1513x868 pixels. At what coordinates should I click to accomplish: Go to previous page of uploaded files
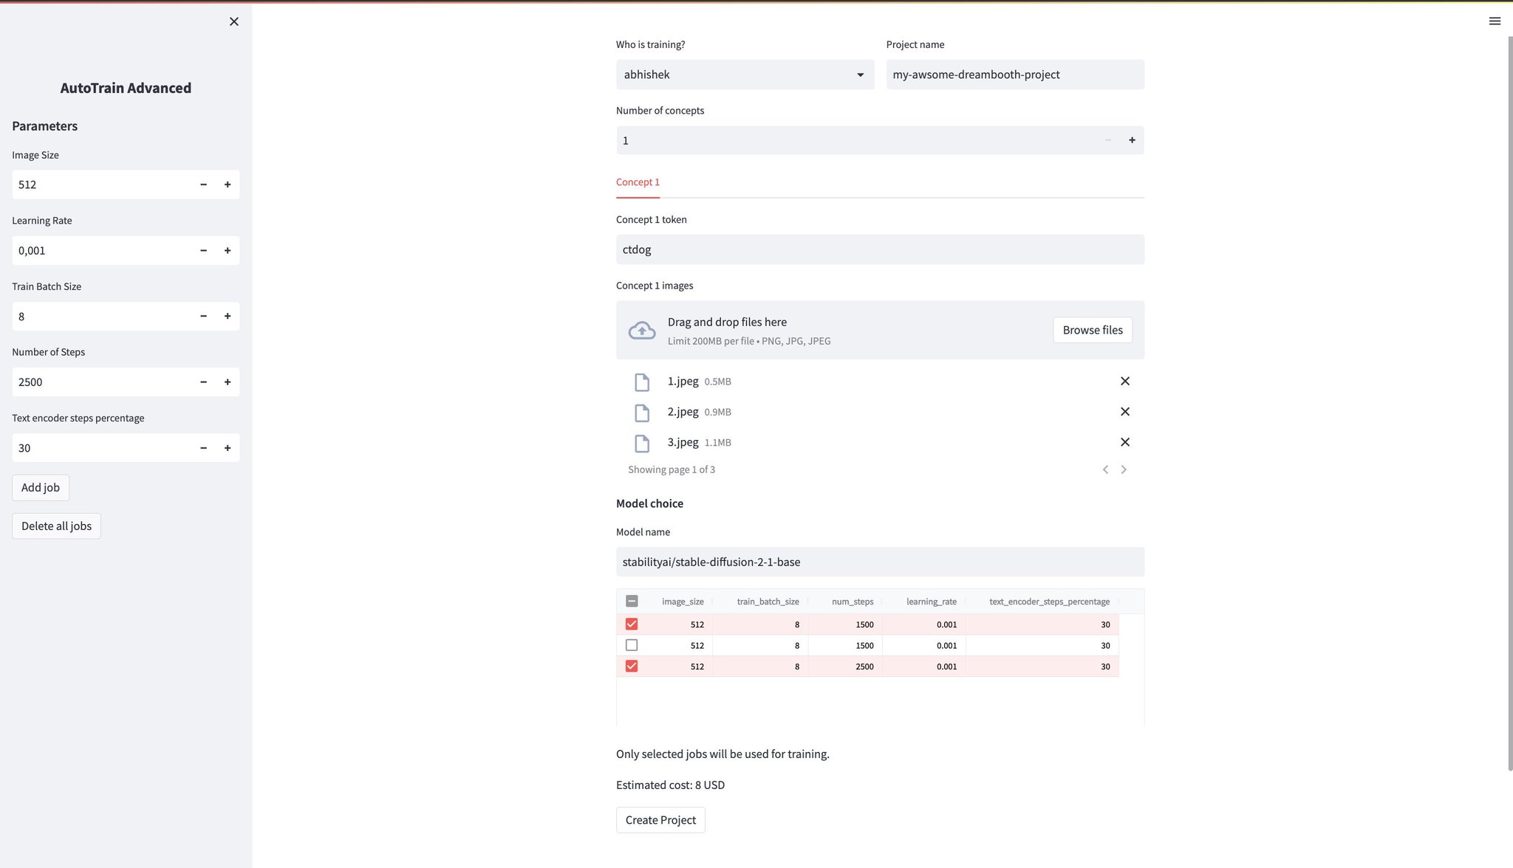pyautogui.click(x=1106, y=469)
